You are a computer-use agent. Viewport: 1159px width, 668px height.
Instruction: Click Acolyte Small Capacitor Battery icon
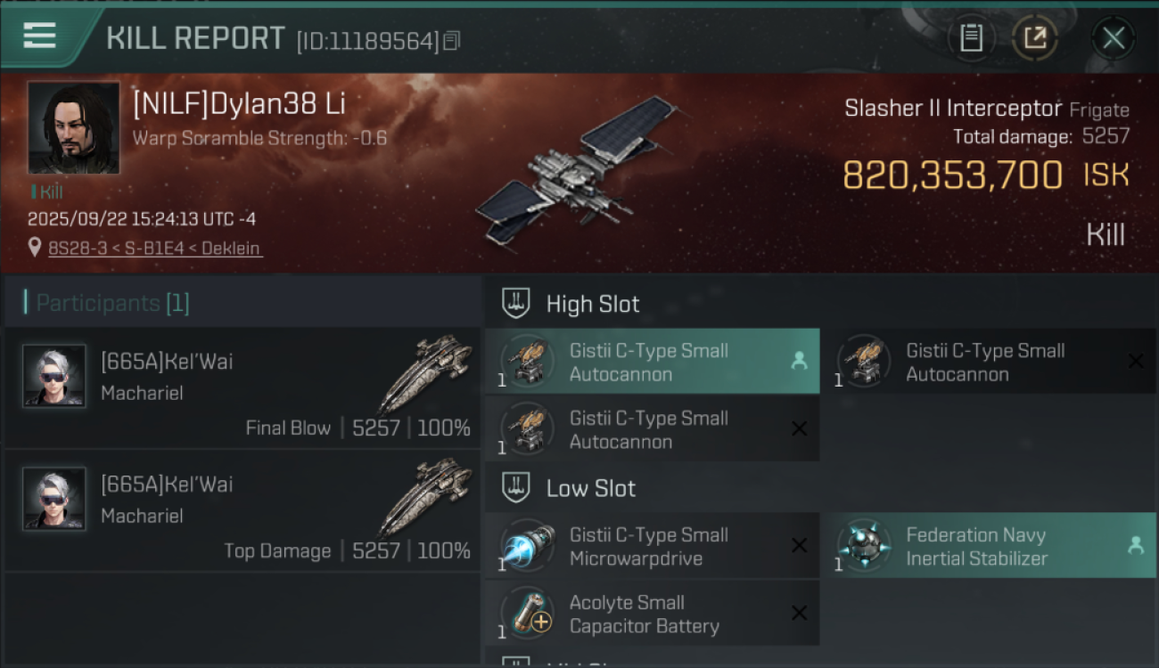pos(526,613)
